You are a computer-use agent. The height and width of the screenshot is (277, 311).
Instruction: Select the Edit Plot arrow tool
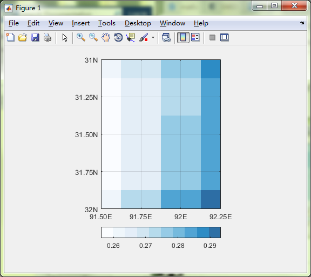[x=65, y=37]
